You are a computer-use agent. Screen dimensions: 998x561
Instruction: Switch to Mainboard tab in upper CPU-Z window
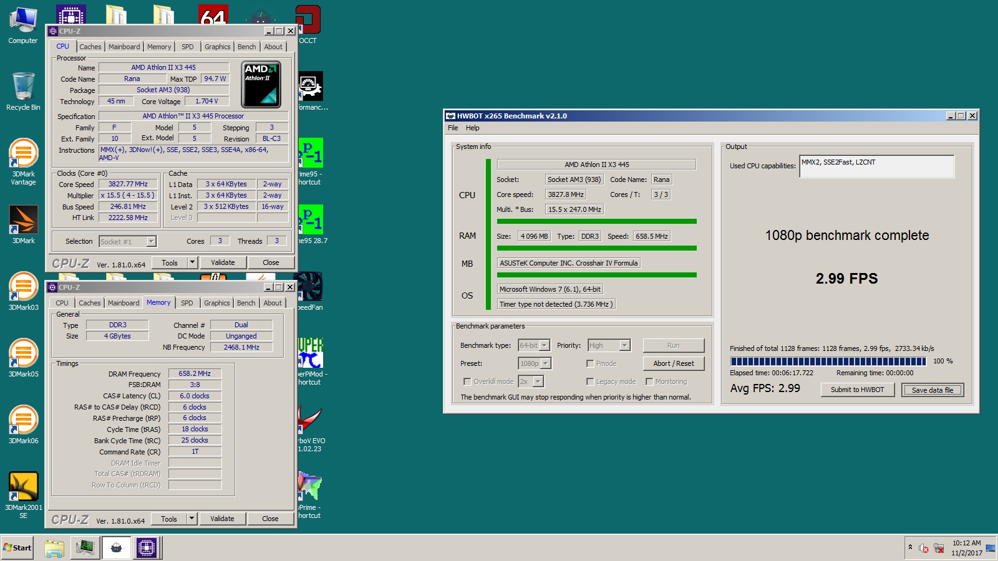pyautogui.click(x=124, y=47)
